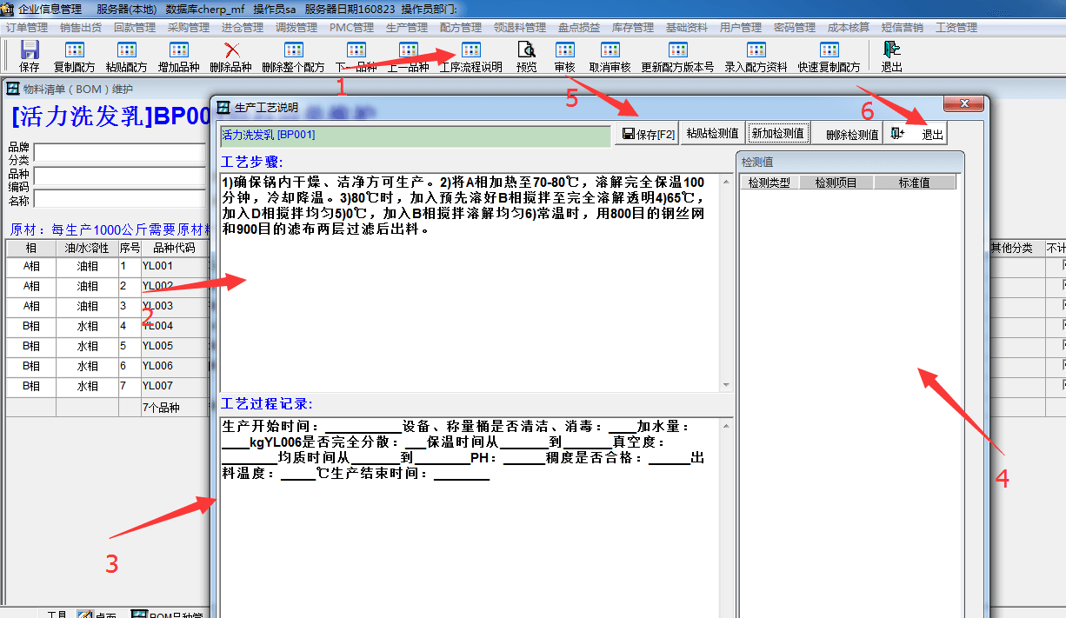Click the 快速复制配方 toolbar icon
The image size is (1066, 618).
[829, 50]
